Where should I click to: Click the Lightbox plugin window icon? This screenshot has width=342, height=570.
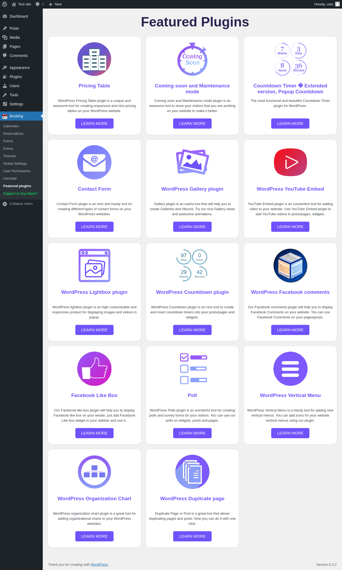94,265
